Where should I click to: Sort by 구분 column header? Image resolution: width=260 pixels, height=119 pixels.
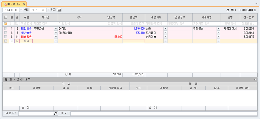[x=26, y=17]
